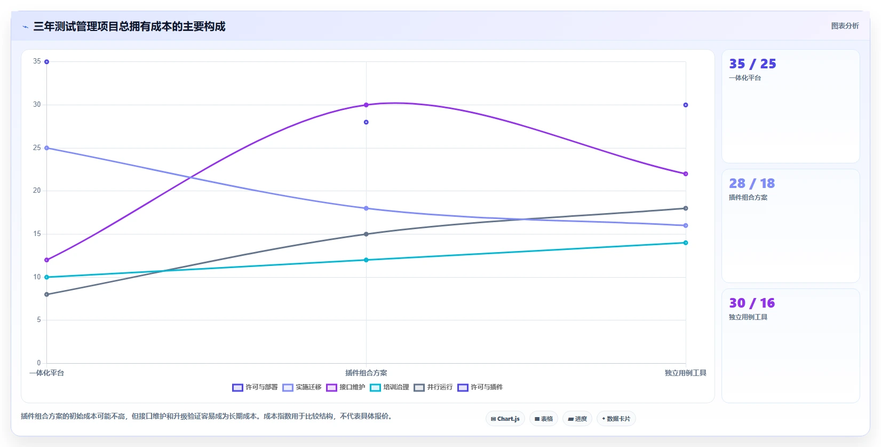881x447 pixels.
Task: Hide the 实施迁移 series via its legend entry
Action: pos(302,387)
